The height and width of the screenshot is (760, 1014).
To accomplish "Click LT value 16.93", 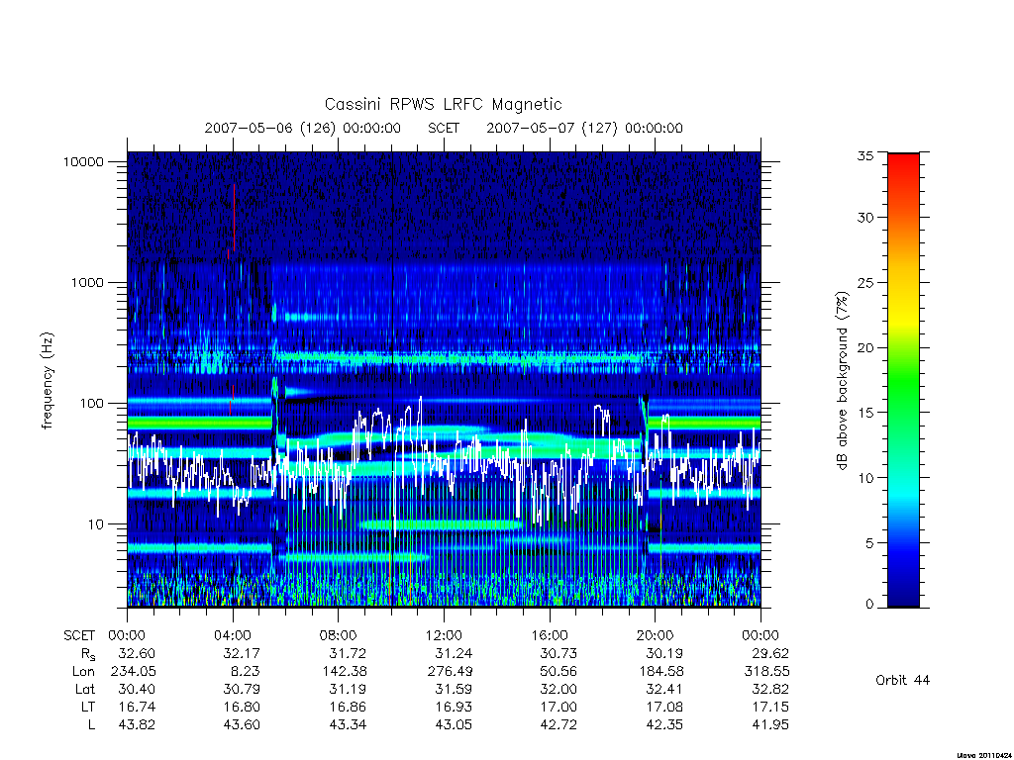I will (x=454, y=707).
